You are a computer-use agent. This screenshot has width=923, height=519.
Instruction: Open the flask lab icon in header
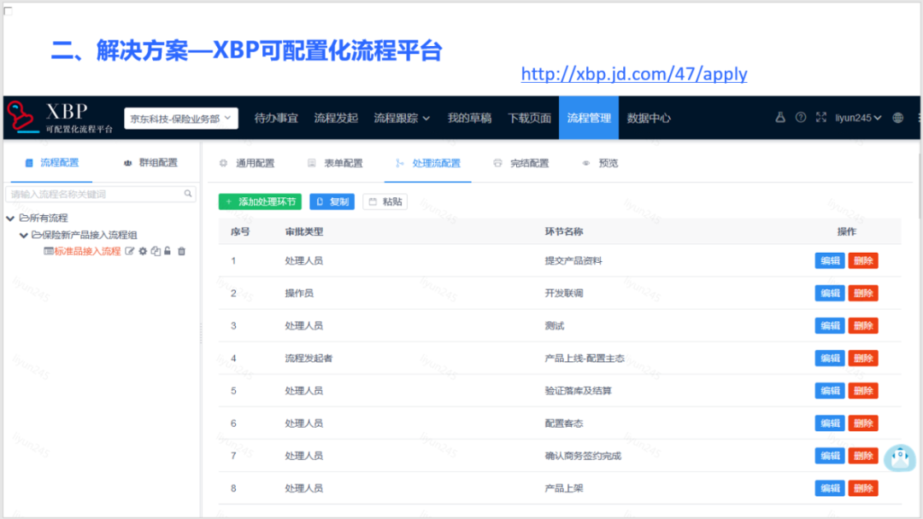(x=780, y=118)
